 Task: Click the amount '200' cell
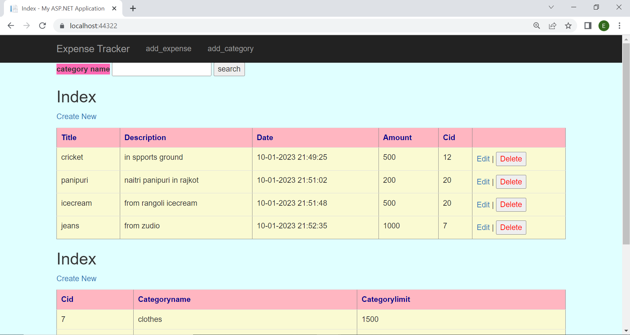tap(408, 182)
